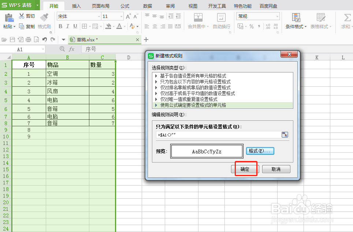
Task: Open the fill color bucket icon
Action: coord(109,26)
